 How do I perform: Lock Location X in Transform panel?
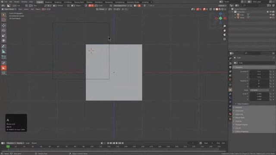point(270,71)
